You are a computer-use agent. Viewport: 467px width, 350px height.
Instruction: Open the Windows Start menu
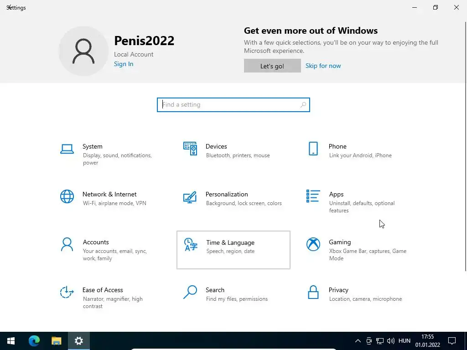[11, 341]
